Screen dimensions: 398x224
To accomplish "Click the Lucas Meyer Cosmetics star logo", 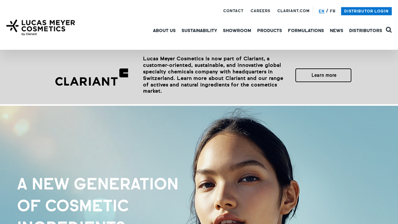I will [12, 26].
